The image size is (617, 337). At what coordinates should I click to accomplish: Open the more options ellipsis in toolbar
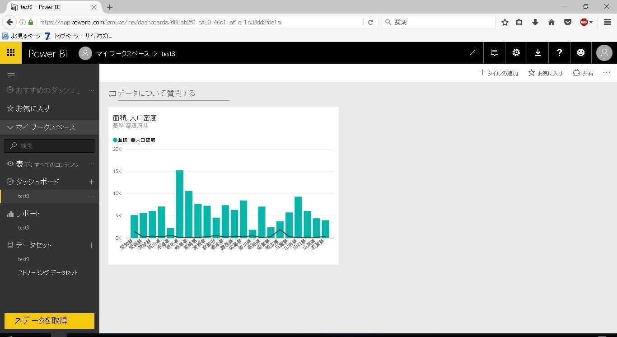tap(607, 73)
